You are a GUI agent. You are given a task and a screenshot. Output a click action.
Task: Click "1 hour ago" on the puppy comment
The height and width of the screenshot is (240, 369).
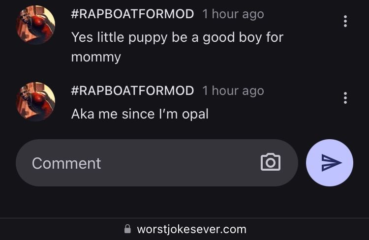tap(233, 14)
